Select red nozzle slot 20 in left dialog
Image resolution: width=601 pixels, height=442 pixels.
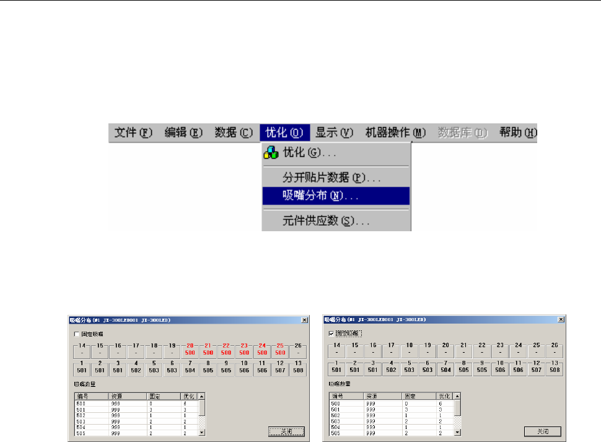coord(190,350)
